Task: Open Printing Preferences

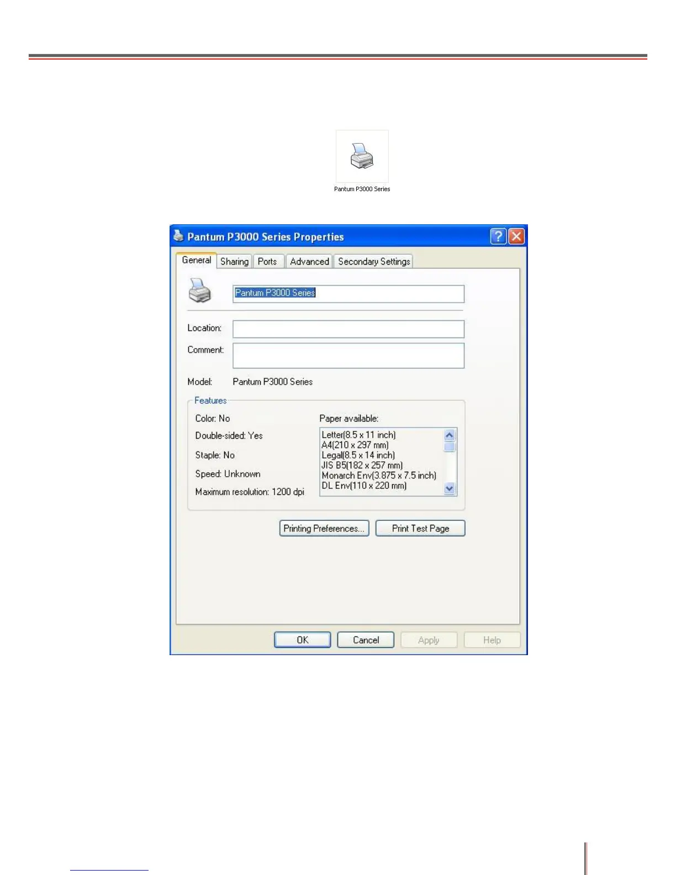Action: [x=324, y=528]
